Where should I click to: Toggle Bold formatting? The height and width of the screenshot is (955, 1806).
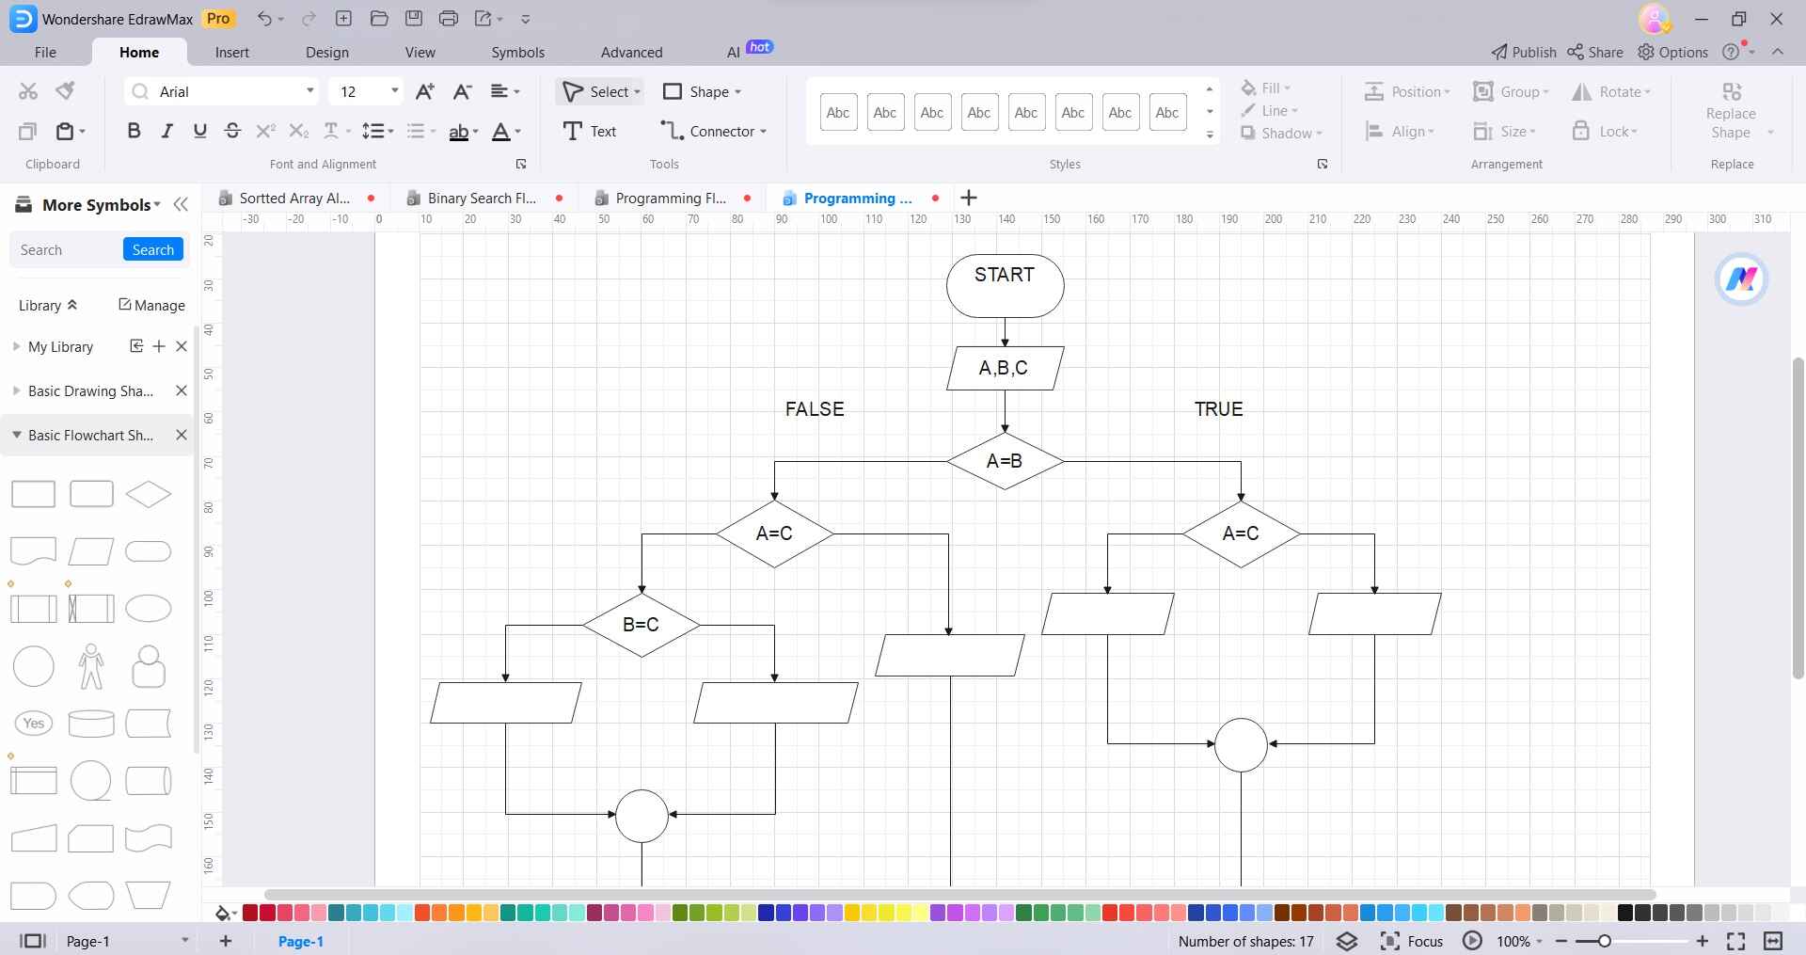point(134,132)
